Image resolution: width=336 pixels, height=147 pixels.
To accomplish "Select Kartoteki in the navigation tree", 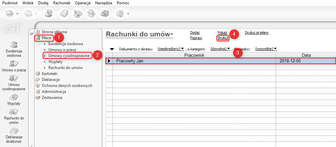I will [x=49, y=74].
